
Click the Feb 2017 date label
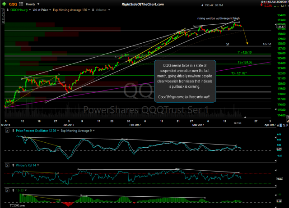135,125
